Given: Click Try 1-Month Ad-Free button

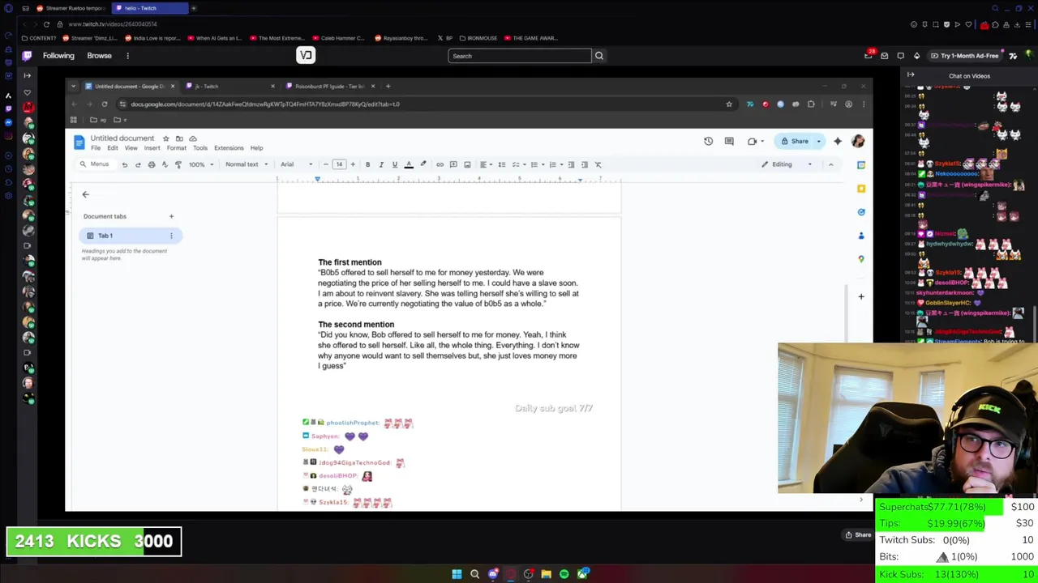Looking at the screenshot, I should point(964,56).
